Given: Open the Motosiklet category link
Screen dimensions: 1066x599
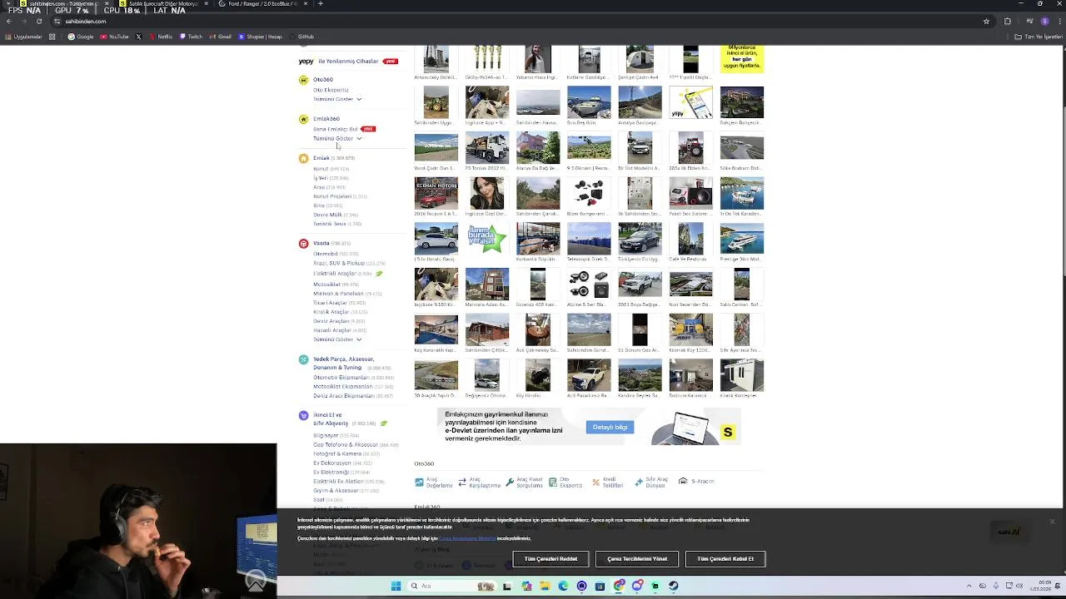Looking at the screenshot, I should [x=327, y=285].
